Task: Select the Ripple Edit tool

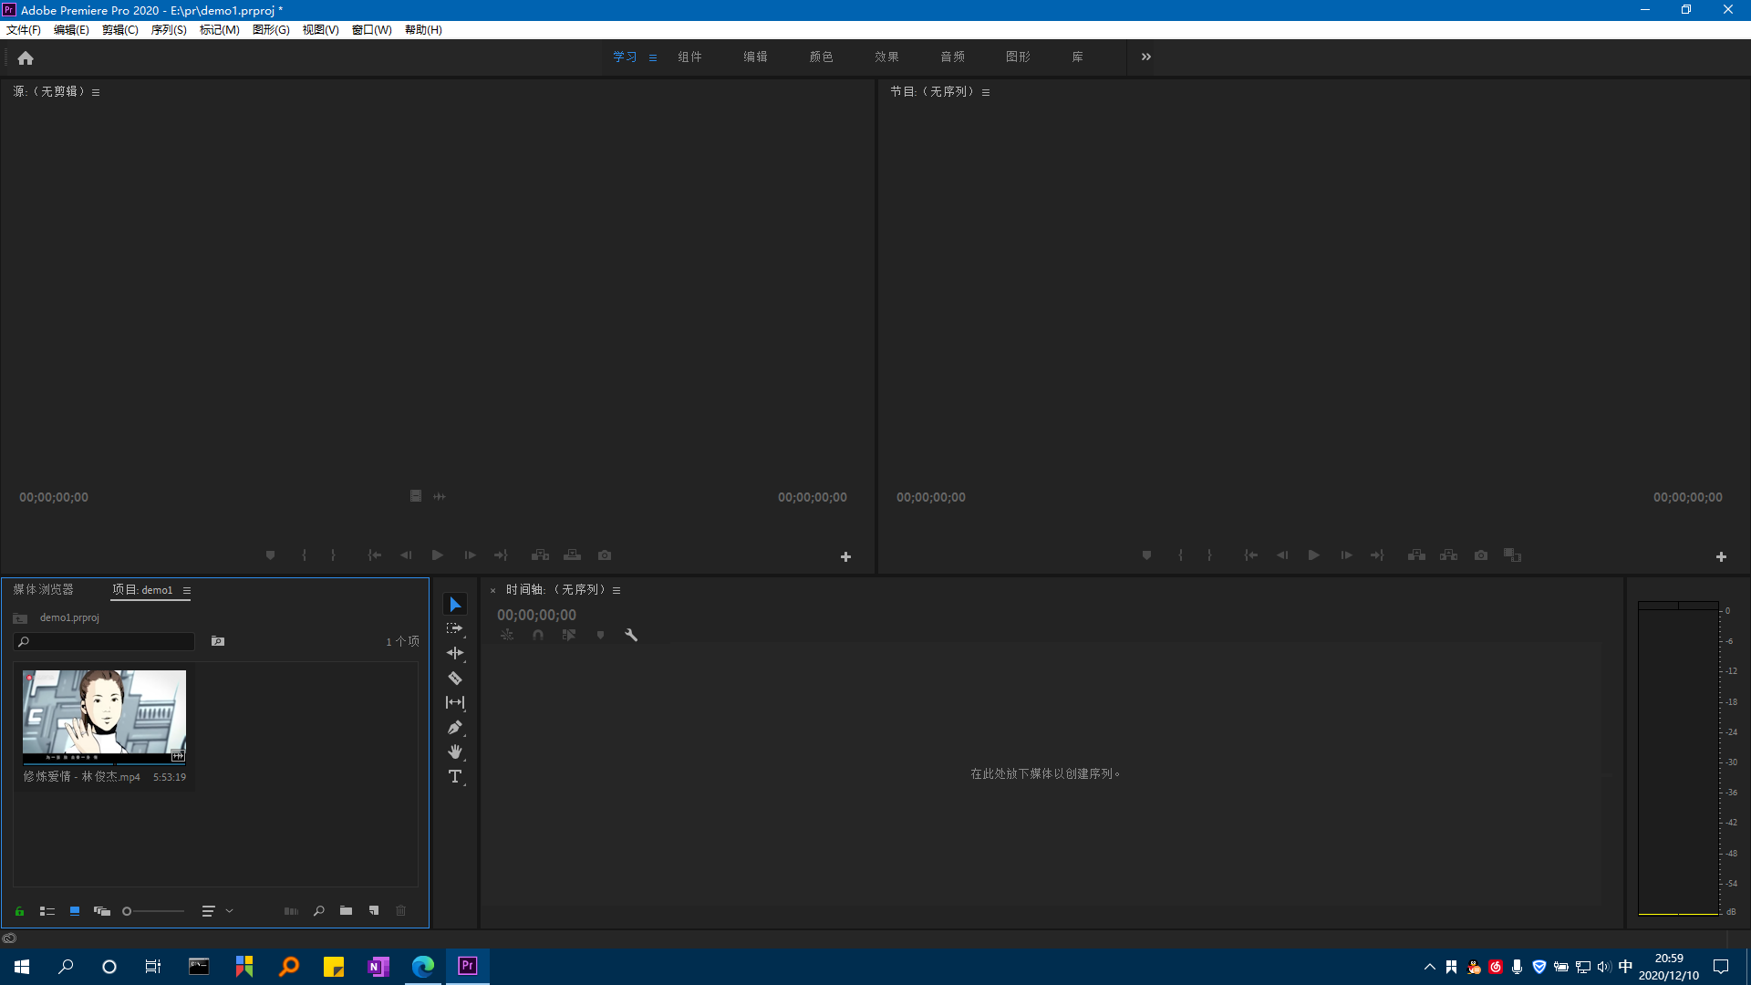Action: 455,653
